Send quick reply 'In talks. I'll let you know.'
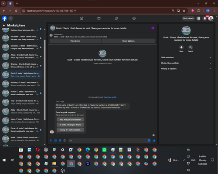This screenshot has width=218, height=174. [70, 125]
